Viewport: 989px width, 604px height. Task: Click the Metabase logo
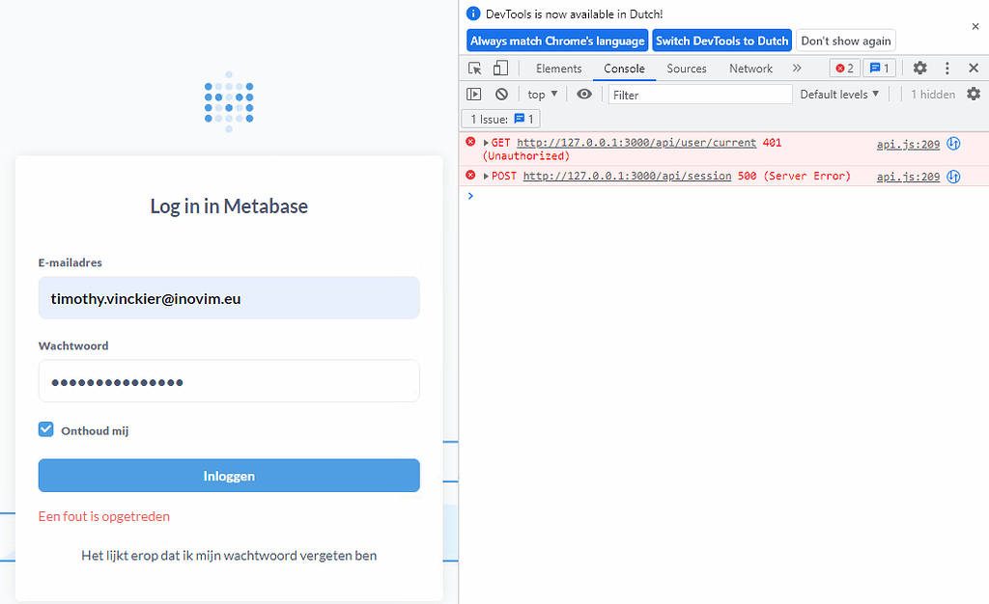(229, 102)
